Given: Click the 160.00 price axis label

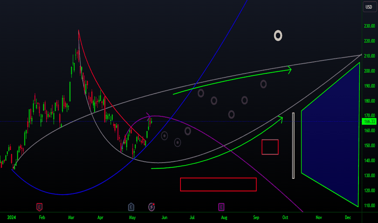Looking at the screenshot, I should pos(369,131).
